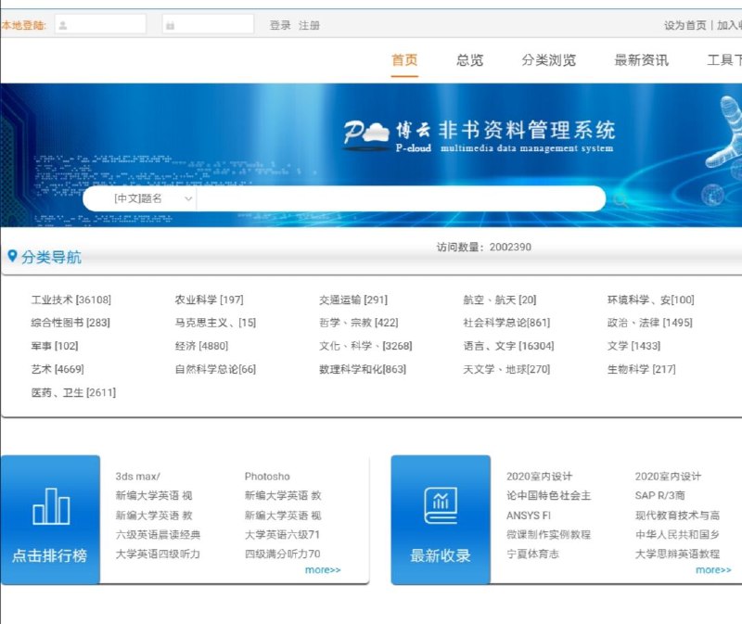Click the location pin icon beside 分类导航
This screenshot has width=742, height=624.
(x=12, y=257)
